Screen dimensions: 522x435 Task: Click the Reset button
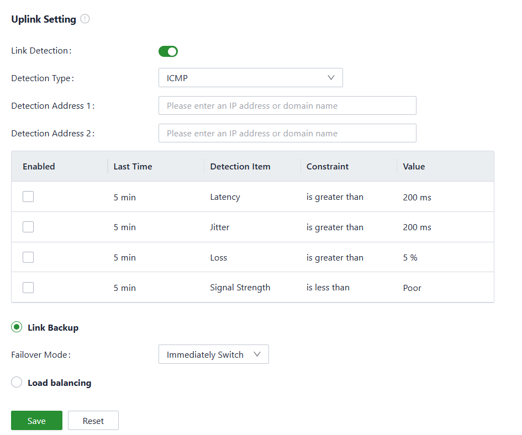tap(93, 421)
